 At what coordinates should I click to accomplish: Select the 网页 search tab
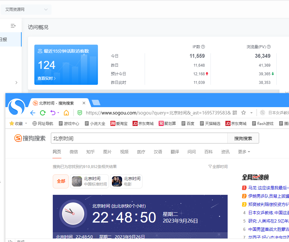coord(57,152)
